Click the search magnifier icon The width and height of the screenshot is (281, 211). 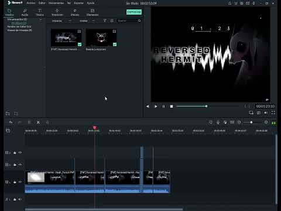click(x=139, y=21)
